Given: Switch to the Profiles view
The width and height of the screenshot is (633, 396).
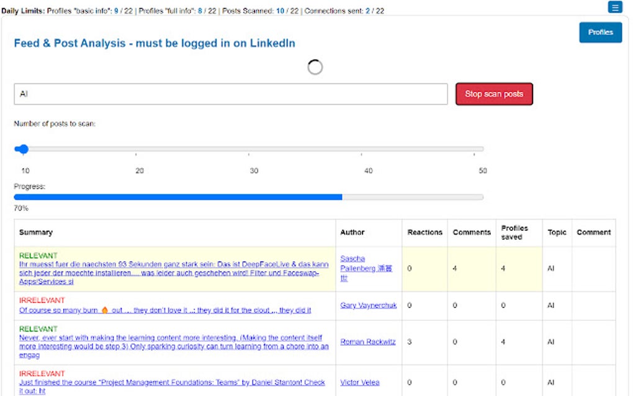Looking at the screenshot, I should coord(600,32).
